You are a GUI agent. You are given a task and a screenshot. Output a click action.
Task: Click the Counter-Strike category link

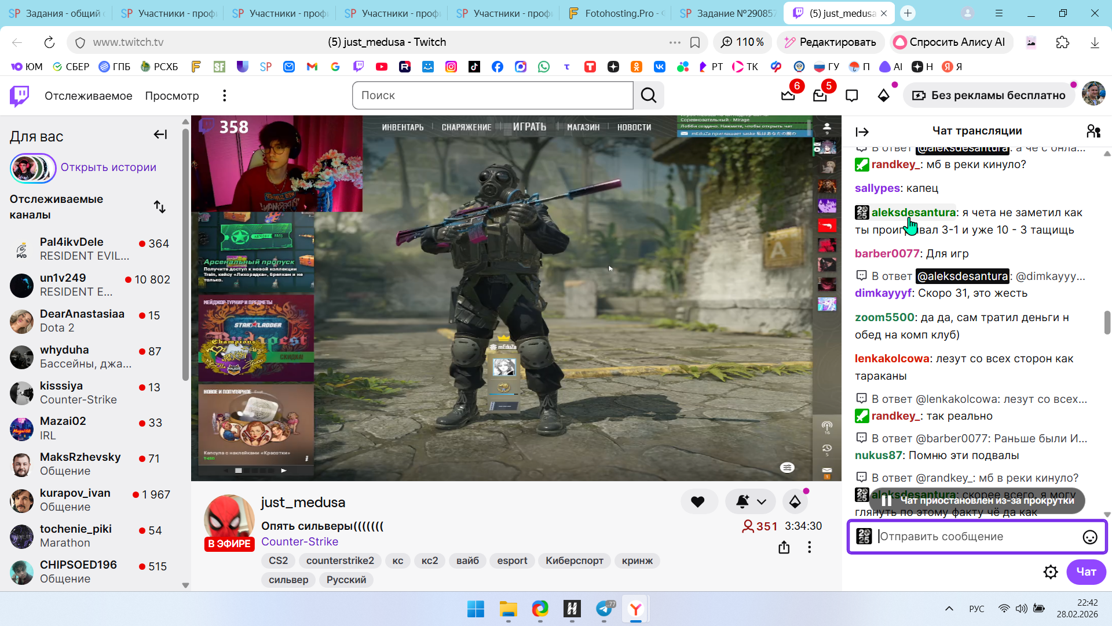[299, 541]
